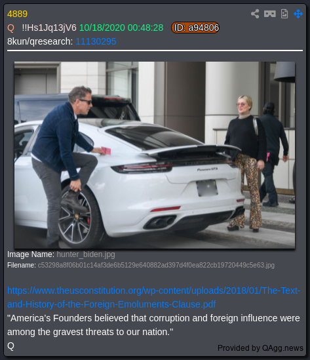Click the green timestamp 10/18/2020 00:48:28
The width and height of the screenshot is (310, 360).
click(x=121, y=28)
